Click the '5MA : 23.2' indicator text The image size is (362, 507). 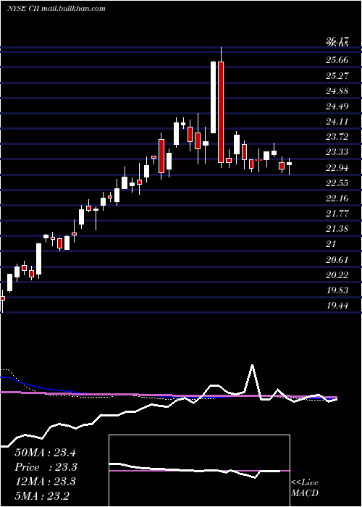coord(42,495)
